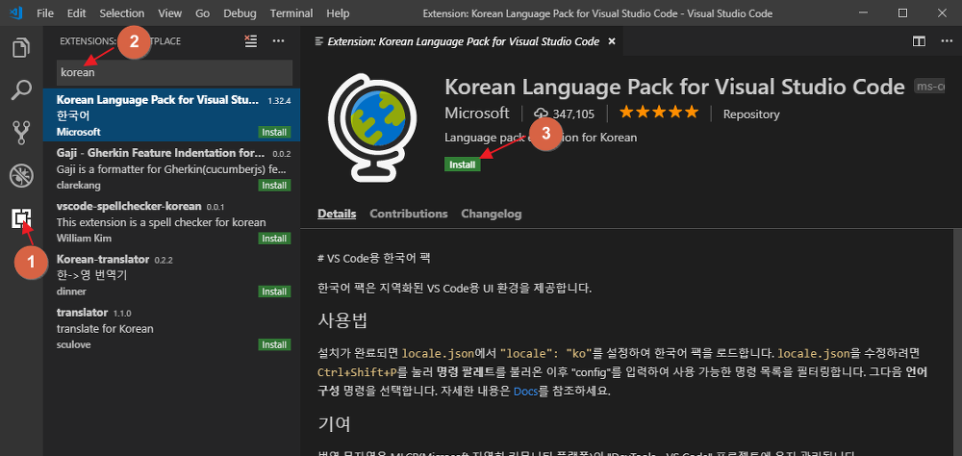Click the 1.32.4 version number
Image resolution: width=962 pixels, height=456 pixels.
click(279, 101)
